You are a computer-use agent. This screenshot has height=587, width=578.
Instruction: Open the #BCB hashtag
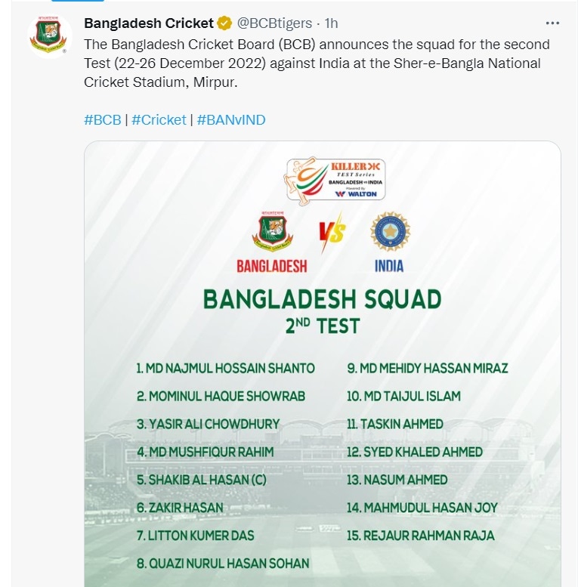pos(103,120)
